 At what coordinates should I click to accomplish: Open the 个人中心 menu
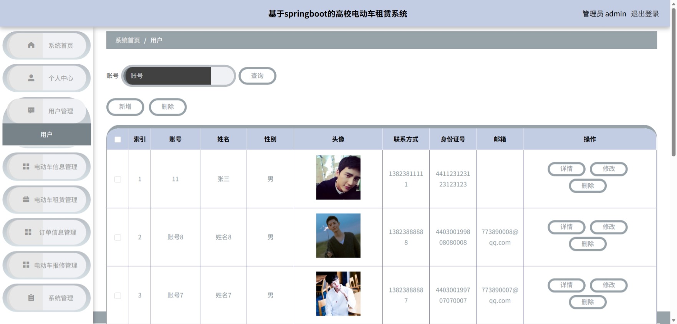point(46,78)
